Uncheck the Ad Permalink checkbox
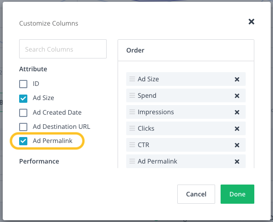This screenshot has height=222, width=273. [x=23, y=141]
